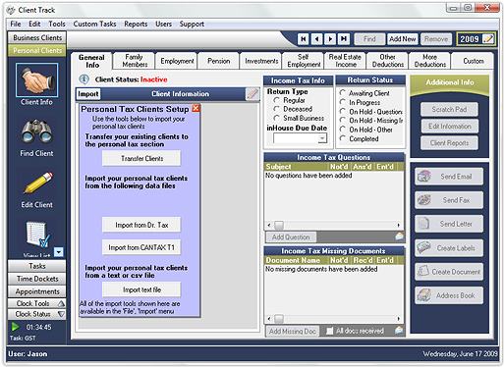The image size is (504, 367).
Task: Click the Missing Documents horizontal scrollbar thumb
Action: (279, 319)
